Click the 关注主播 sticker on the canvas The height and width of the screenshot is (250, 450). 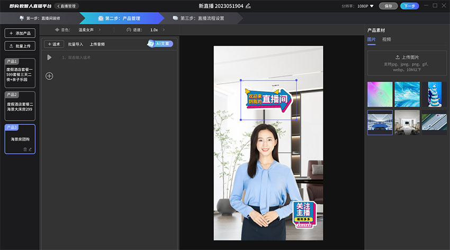(x=304, y=215)
